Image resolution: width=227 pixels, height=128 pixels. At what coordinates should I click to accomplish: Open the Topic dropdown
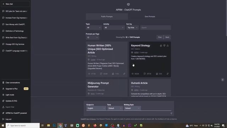94,28
